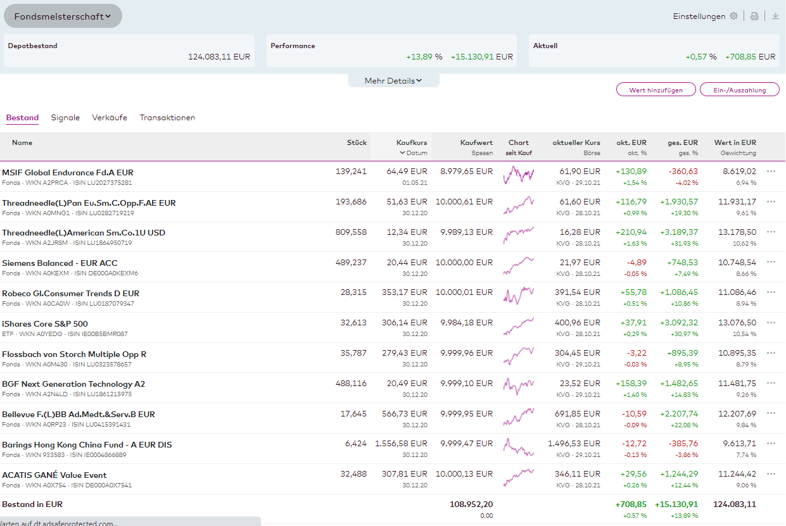
Task: Open the Transaktionen tab
Action: [x=167, y=118]
